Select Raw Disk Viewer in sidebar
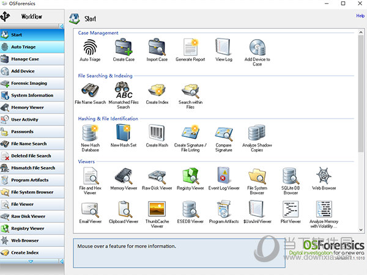Viewport: 367px width, 275px height. pyautogui.click(x=32, y=216)
